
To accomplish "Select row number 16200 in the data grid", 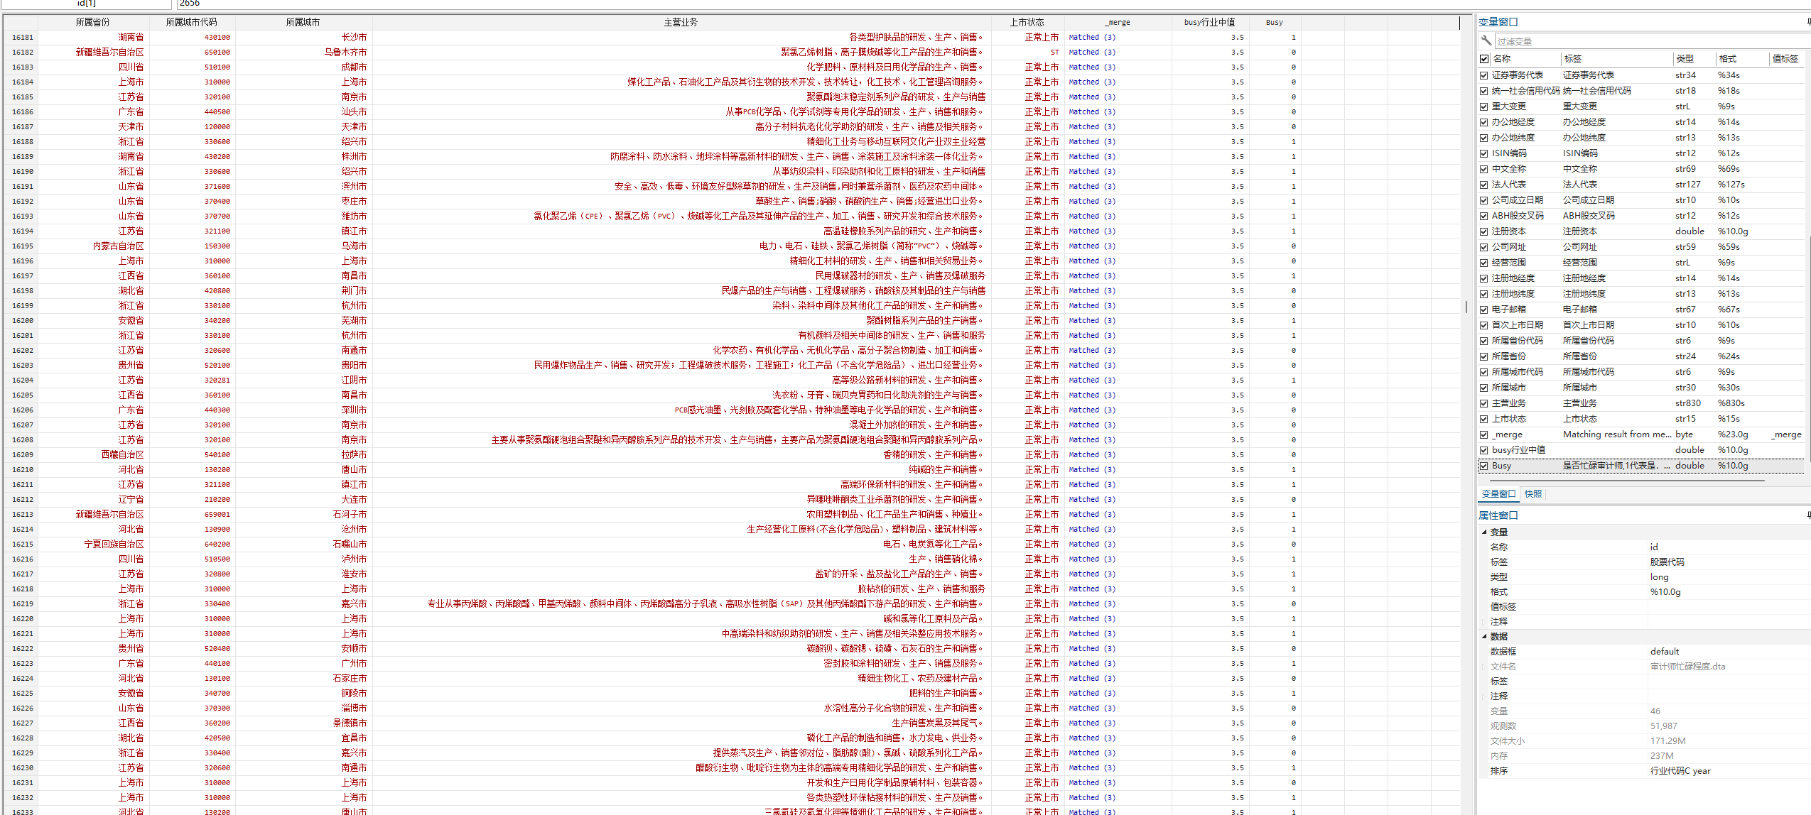I will click(22, 321).
